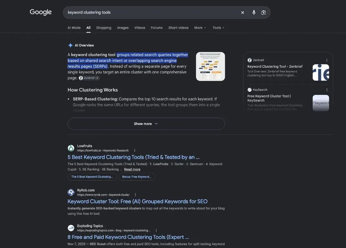This screenshot has height=248, width=346.
Task: Click Read more in the LowFruits snippet
Action: tap(132, 169)
